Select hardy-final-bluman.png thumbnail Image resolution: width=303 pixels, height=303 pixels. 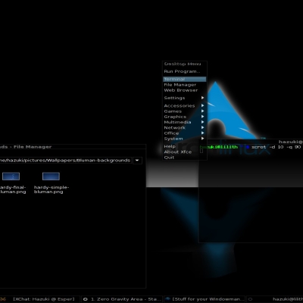(11, 176)
